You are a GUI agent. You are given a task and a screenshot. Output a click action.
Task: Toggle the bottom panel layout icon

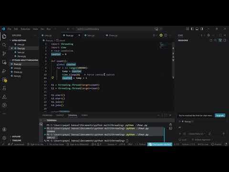click(197, 29)
